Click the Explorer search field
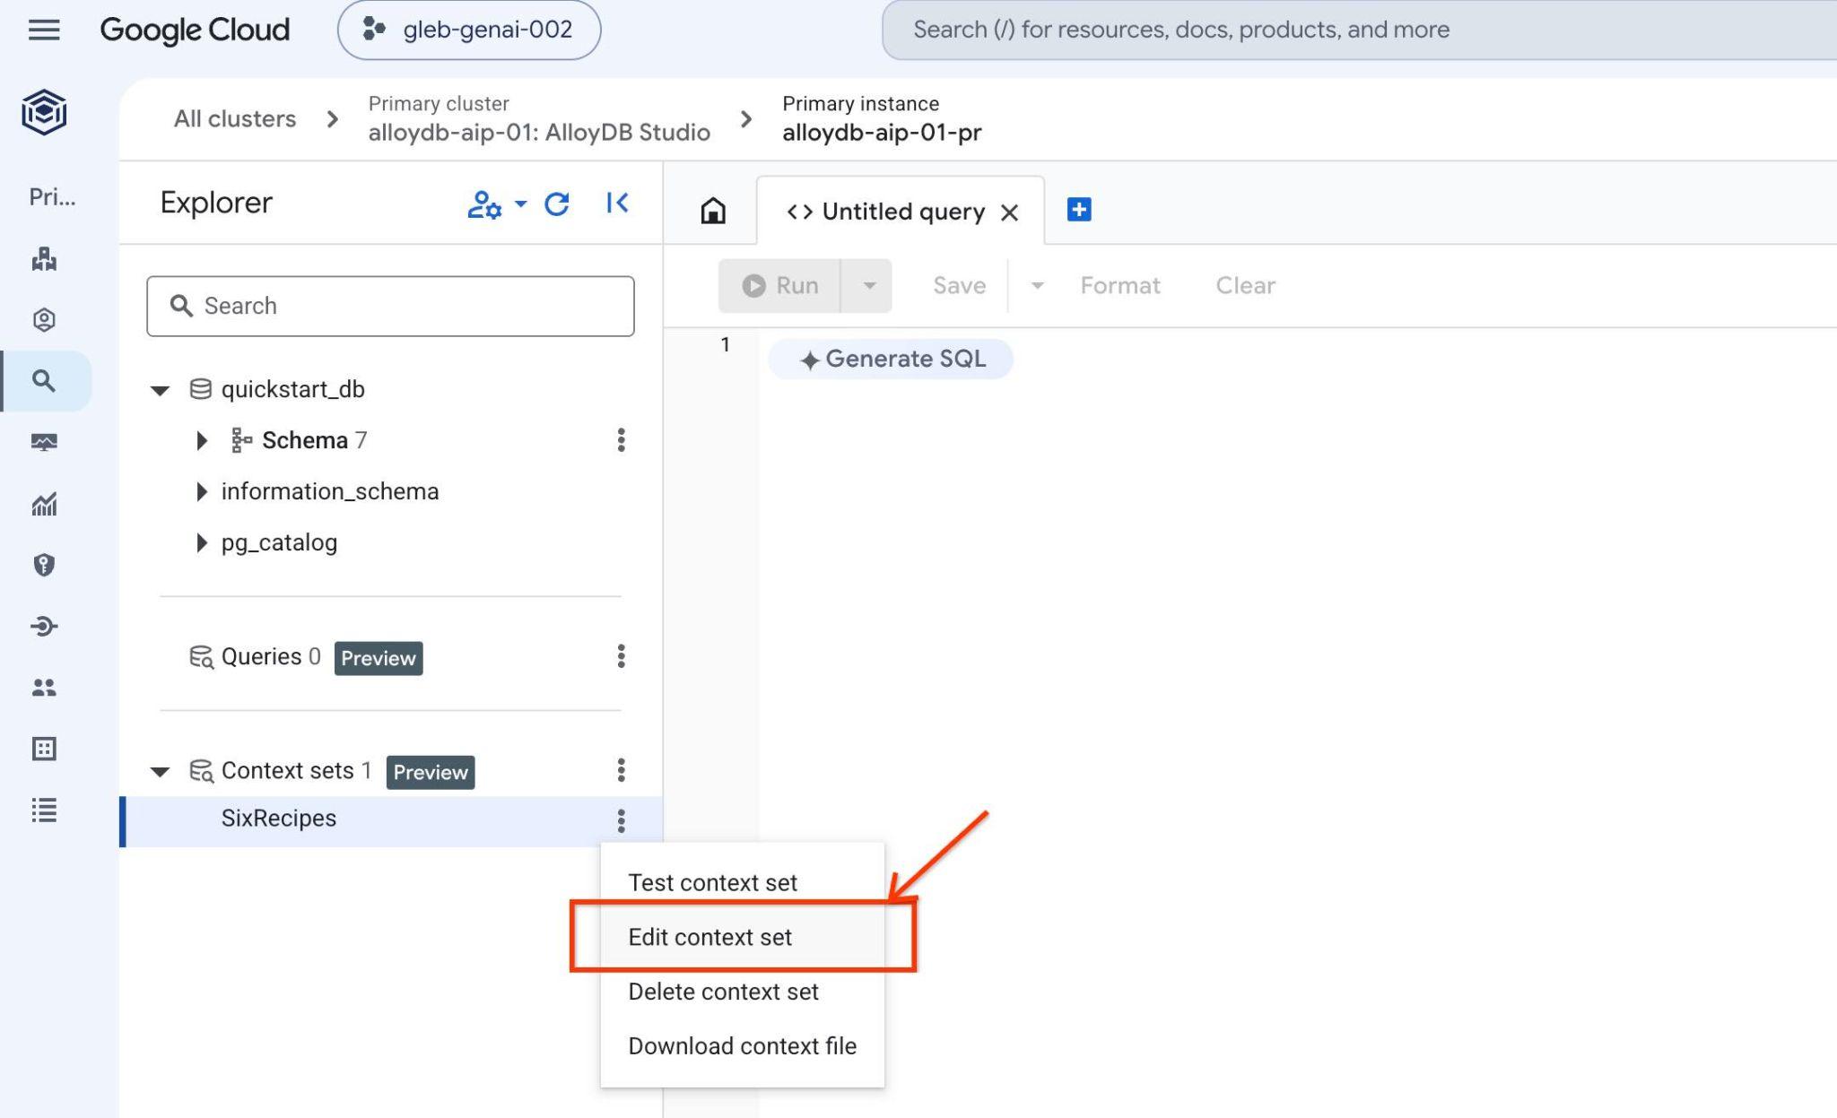This screenshot has width=1837, height=1118. click(390, 306)
